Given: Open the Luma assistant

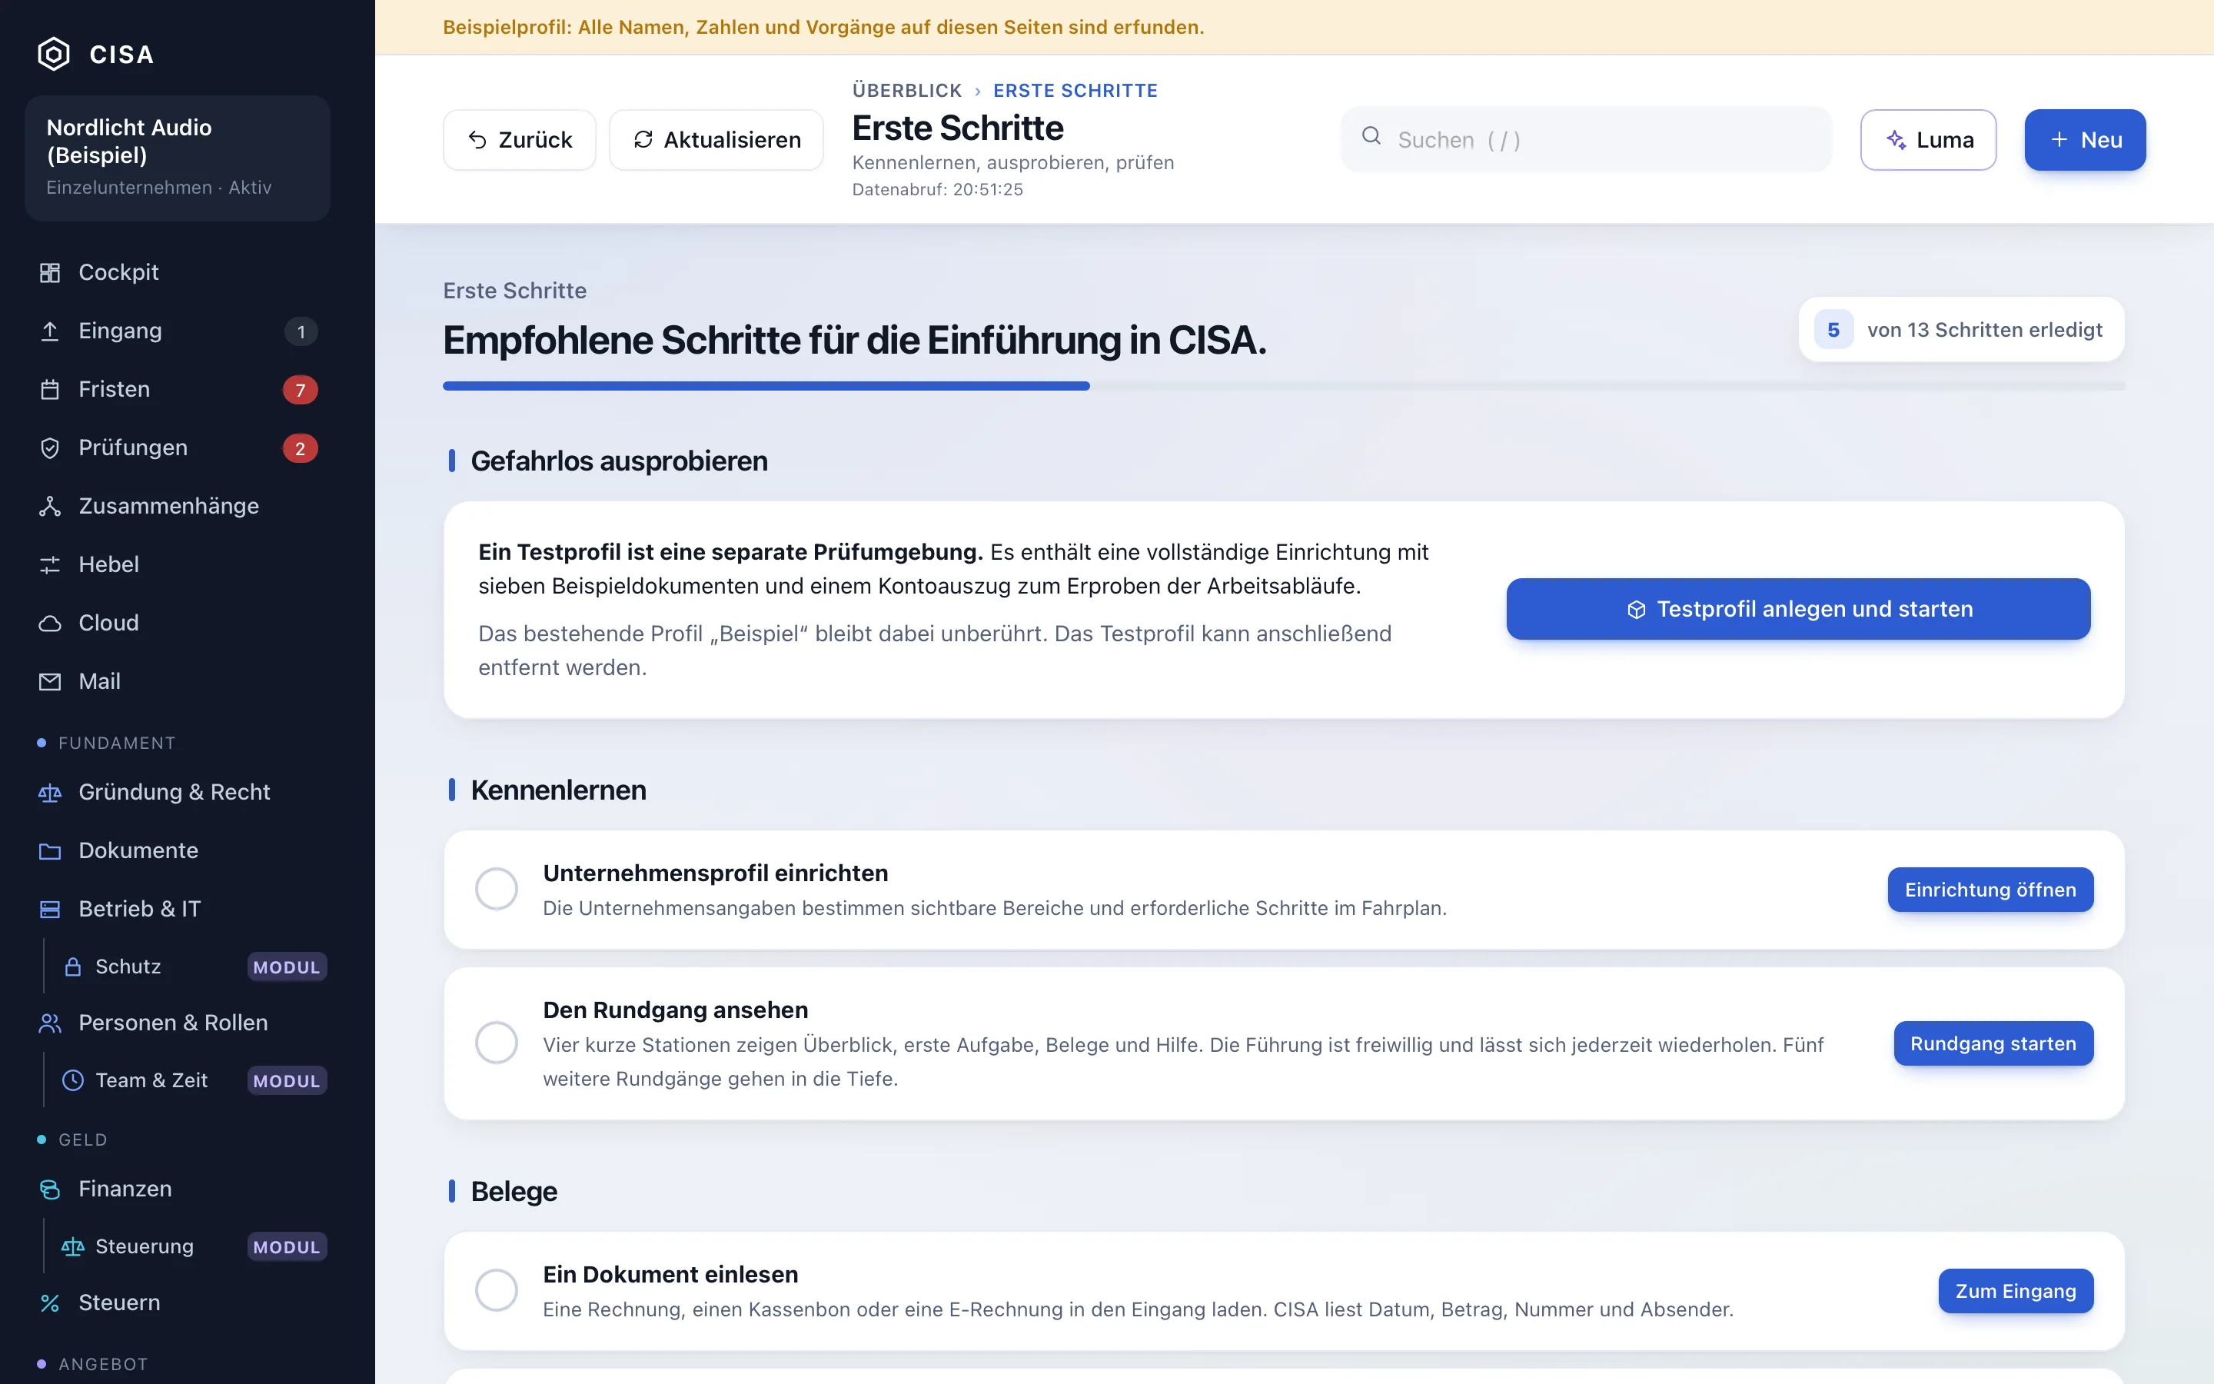Looking at the screenshot, I should coord(1929,140).
